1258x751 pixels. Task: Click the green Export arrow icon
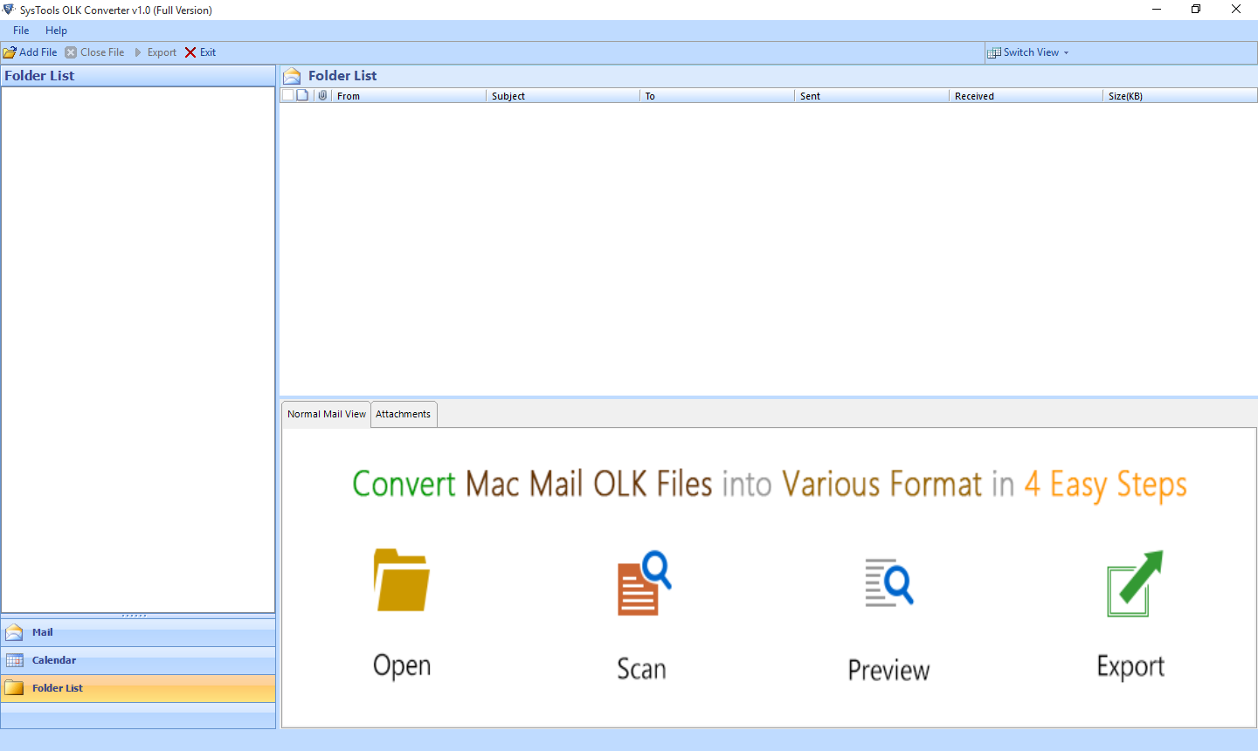point(1134,582)
